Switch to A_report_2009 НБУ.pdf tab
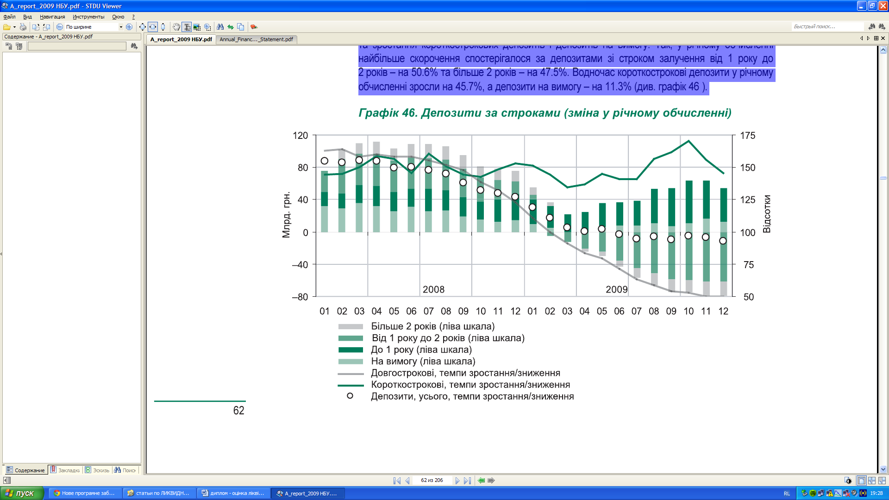Image resolution: width=889 pixels, height=500 pixels. [181, 39]
